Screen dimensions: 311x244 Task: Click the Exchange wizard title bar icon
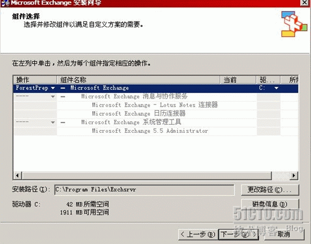pyautogui.click(x=5, y=3)
